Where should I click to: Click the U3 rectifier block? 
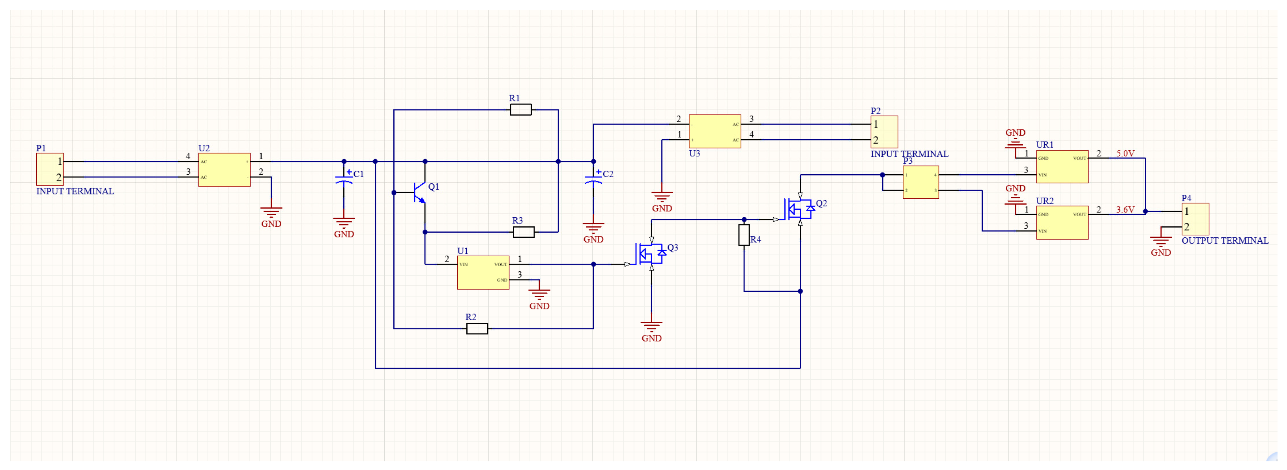click(x=715, y=131)
